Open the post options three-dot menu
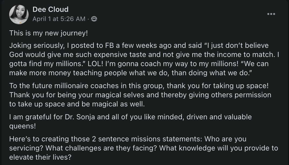Screen dimensions: 289x165 pyautogui.click(x=271, y=14)
